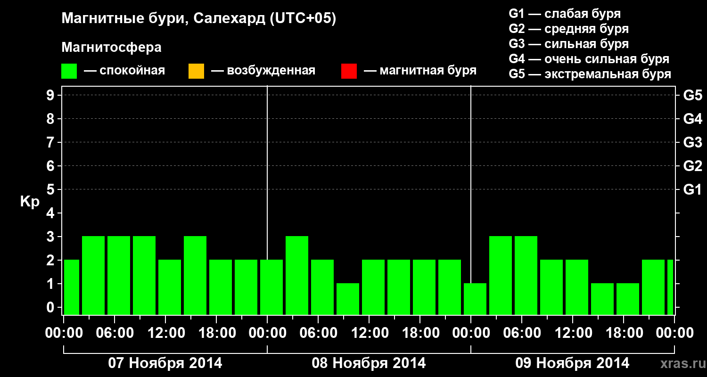Screen dimensions: 707x377
Task: Click the green 'спокойная' legend swatch
Action: pos(69,71)
